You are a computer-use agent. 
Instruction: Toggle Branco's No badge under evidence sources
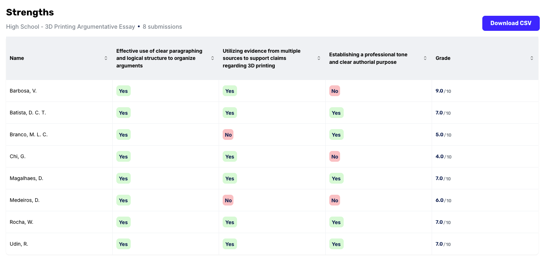pyautogui.click(x=228, y=134)
